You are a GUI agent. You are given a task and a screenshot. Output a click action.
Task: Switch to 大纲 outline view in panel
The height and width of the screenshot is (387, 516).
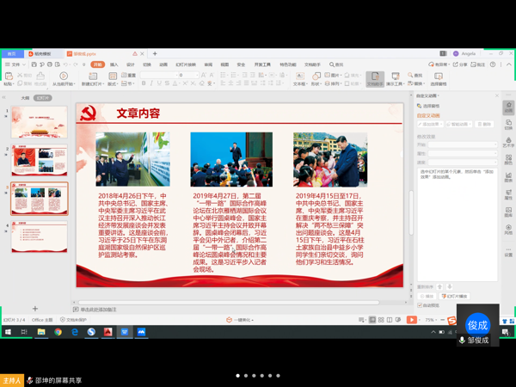25,99
